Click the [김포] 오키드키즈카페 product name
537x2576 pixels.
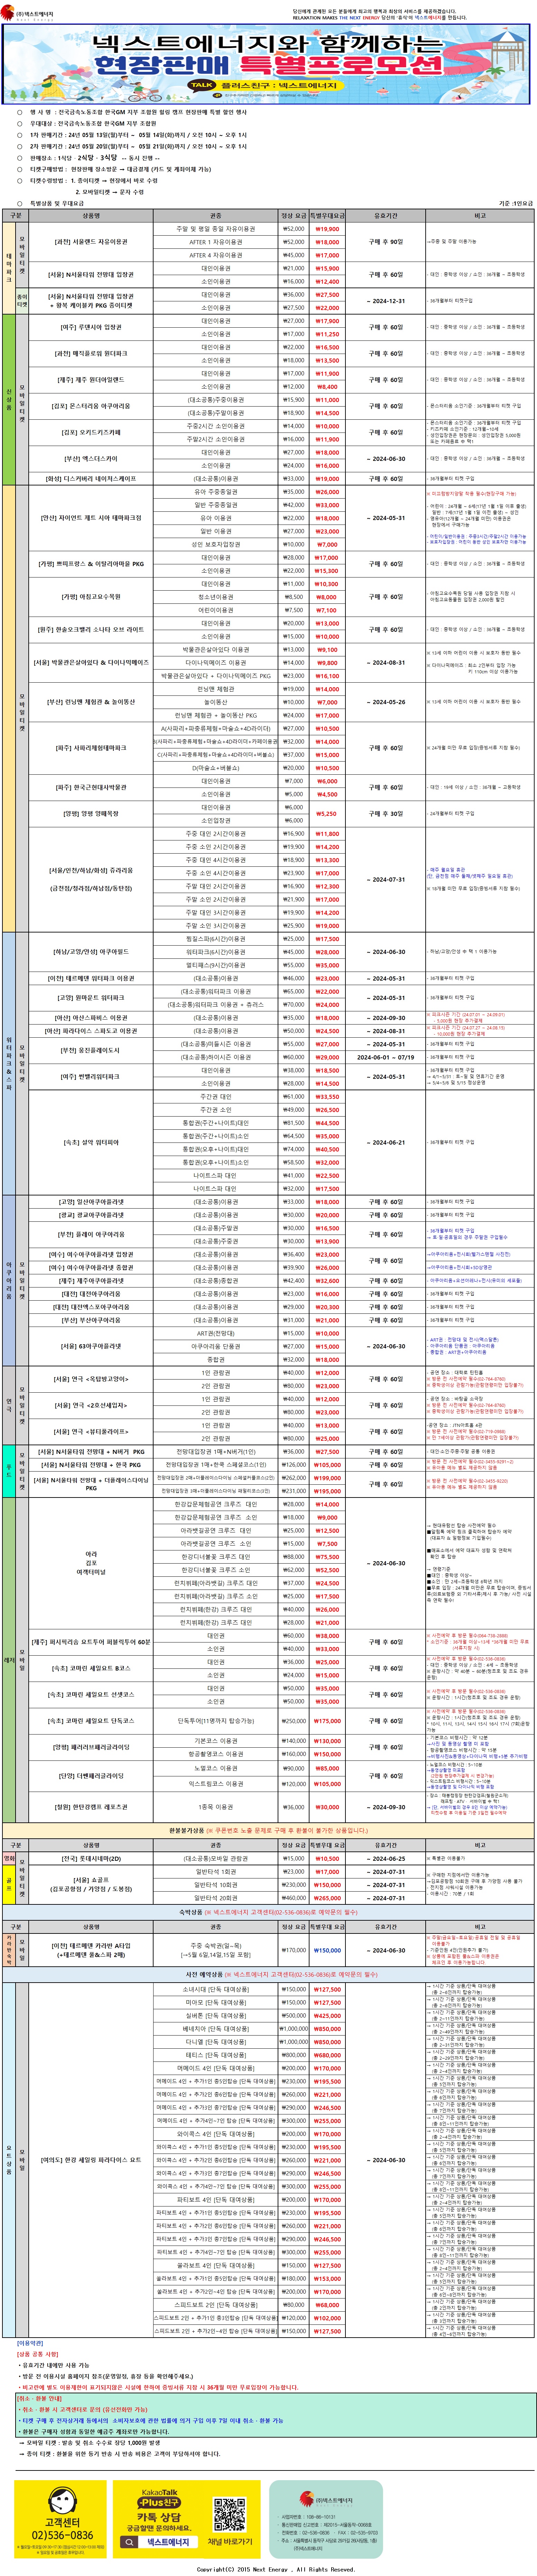pos(91,432)
